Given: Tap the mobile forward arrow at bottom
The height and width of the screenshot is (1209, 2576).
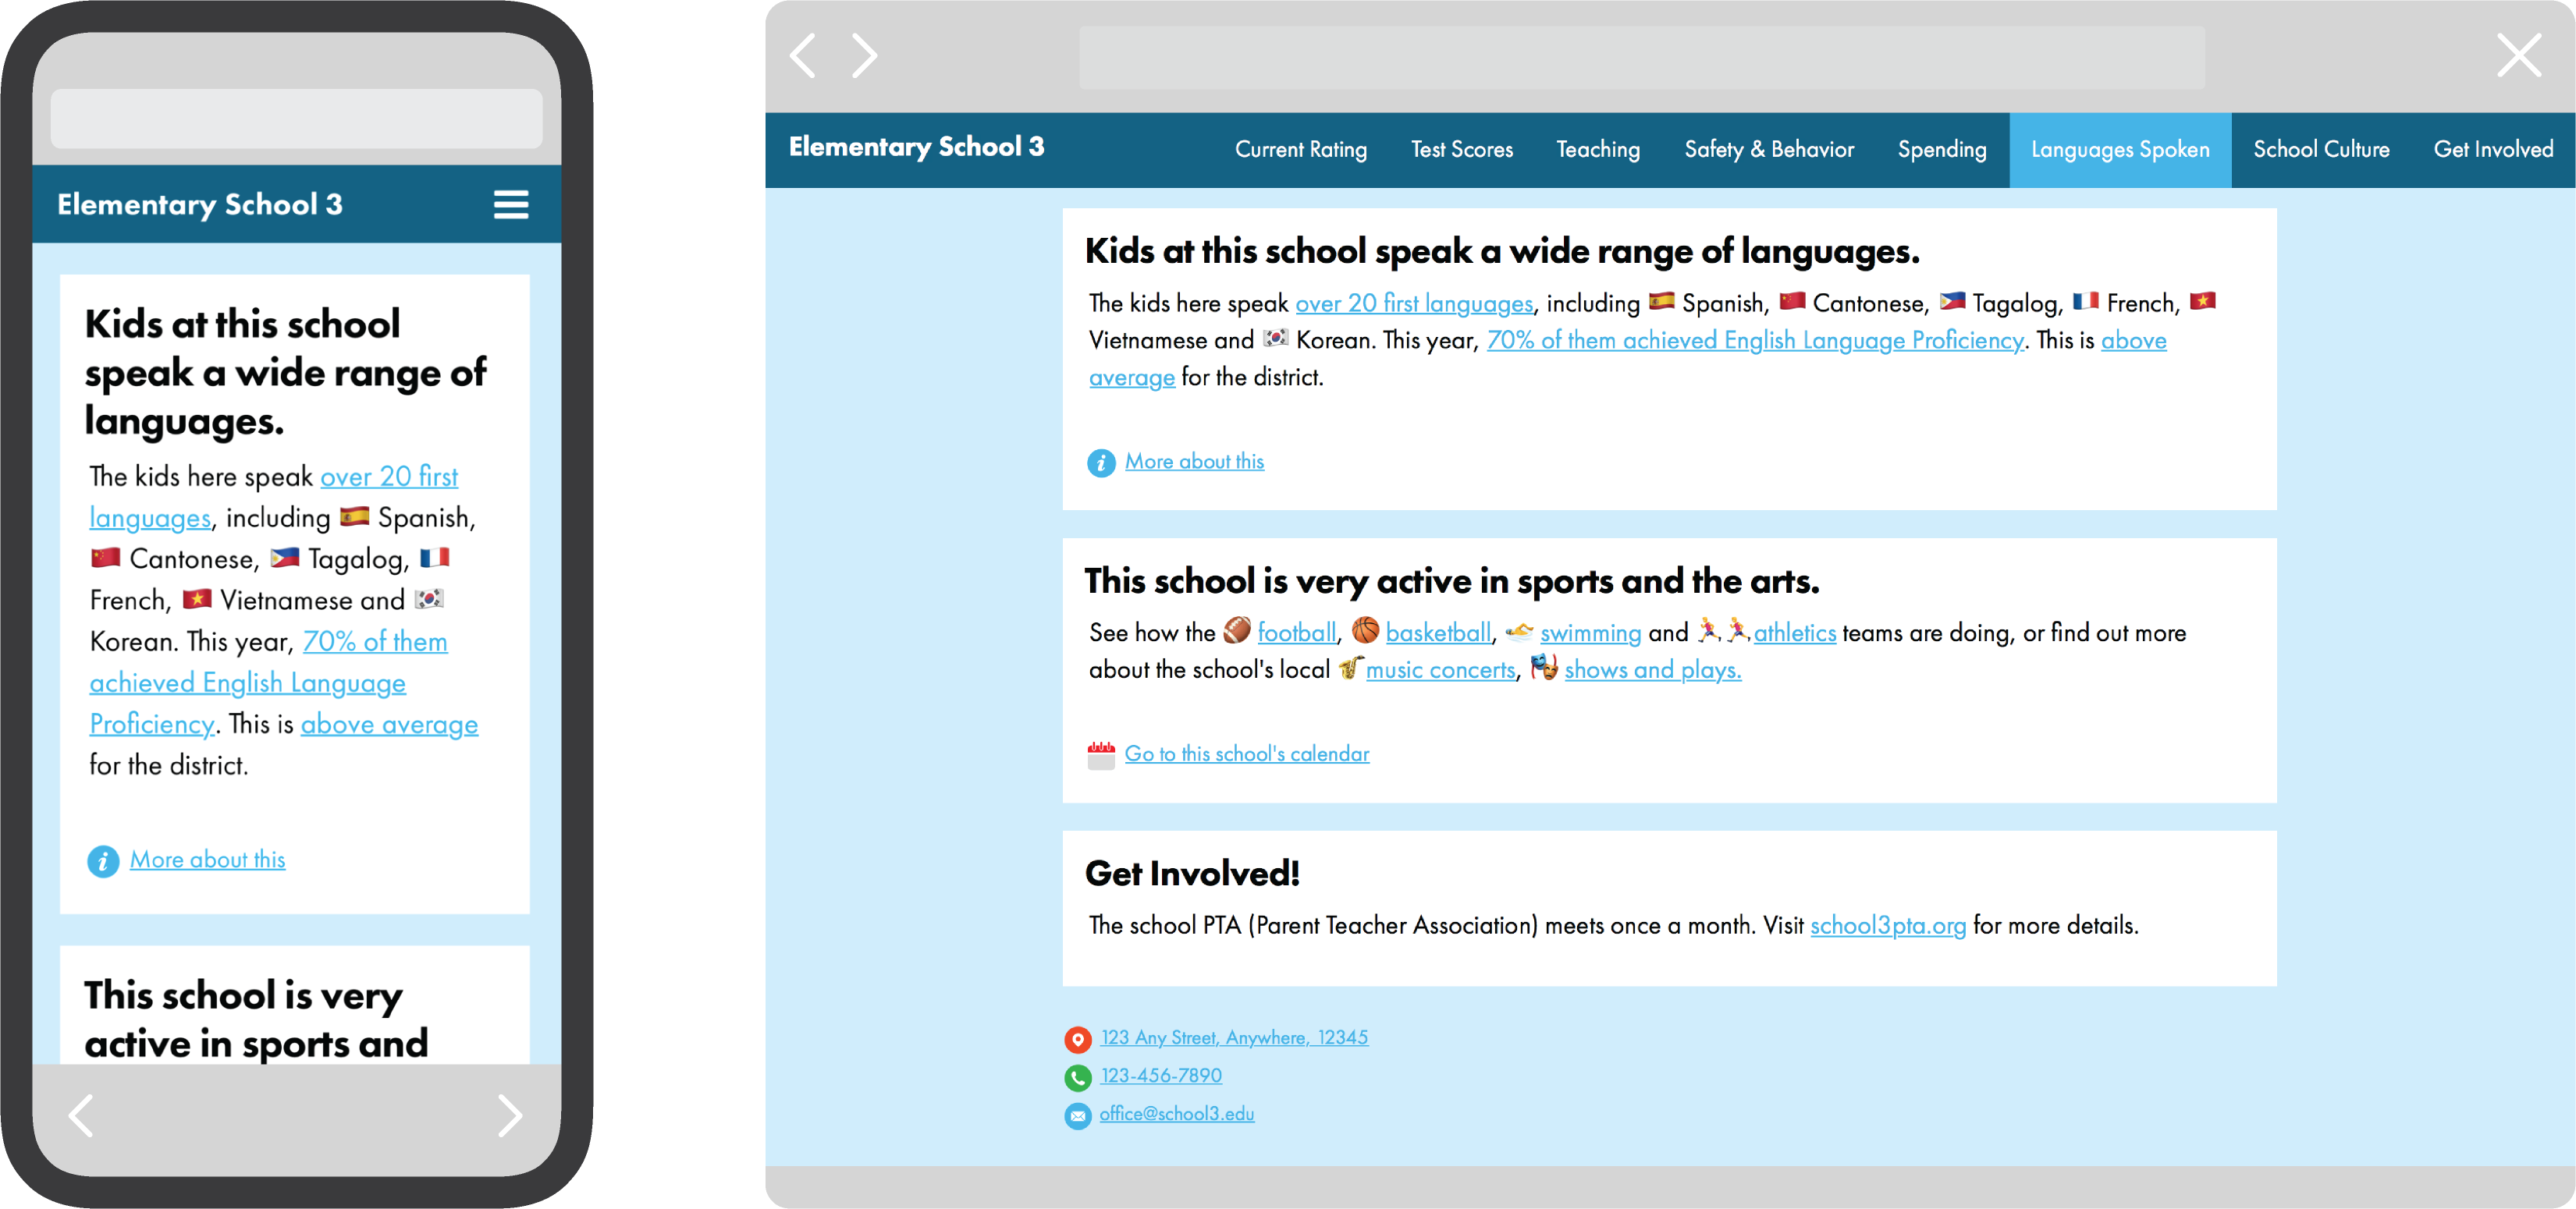Looking at the screenshot, I should (x=510, y=1115).
